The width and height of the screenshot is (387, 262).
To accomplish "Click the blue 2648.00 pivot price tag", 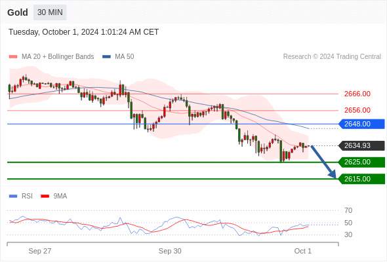I will 361,124.
